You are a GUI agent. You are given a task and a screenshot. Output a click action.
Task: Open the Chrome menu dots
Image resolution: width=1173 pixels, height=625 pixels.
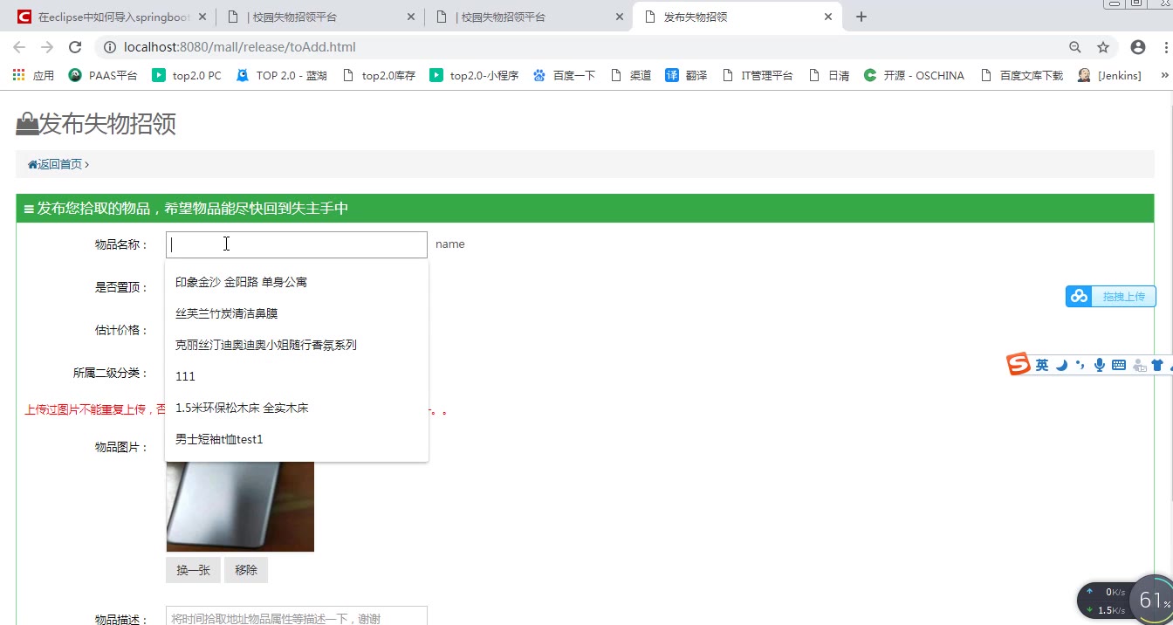(x=1166, y=47)
